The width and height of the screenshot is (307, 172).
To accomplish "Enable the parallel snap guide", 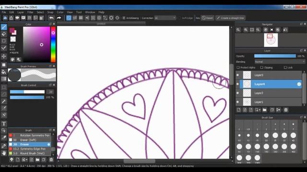I will click(75, 18).
